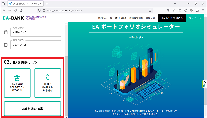Open Firefox View icon in tab bar

pyautogui.click(x=3, y=4)
